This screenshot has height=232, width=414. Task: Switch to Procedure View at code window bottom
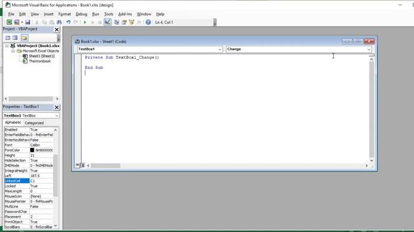[x=78, y=166]
